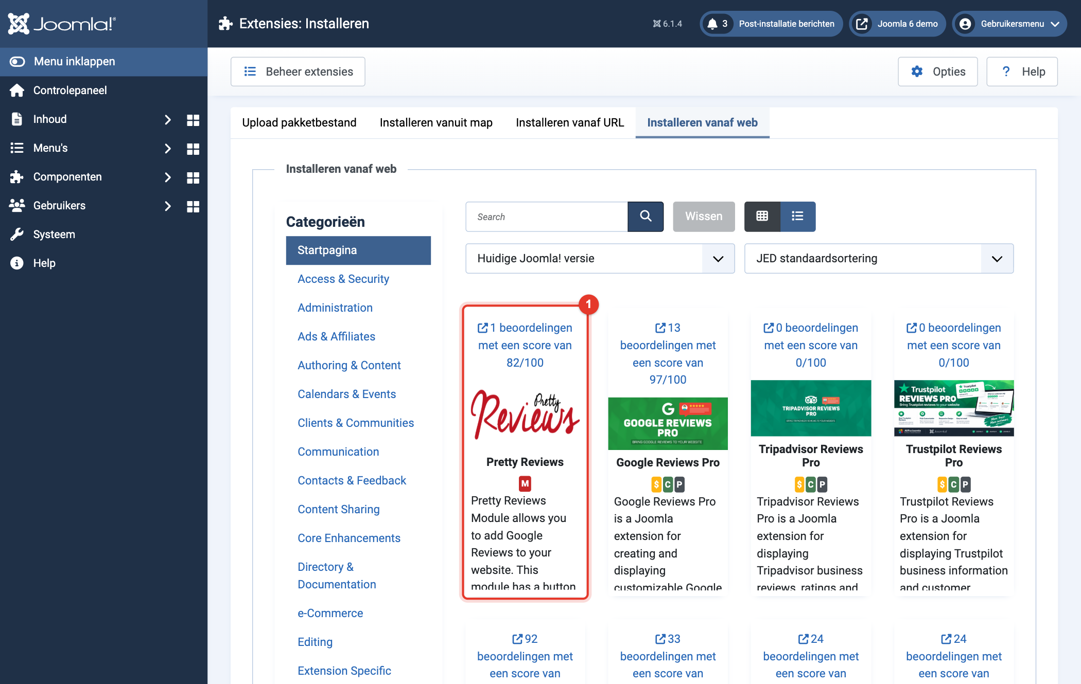Expand the Inhoud menu chevron
1081x684 pixels.
pos(167,120)
